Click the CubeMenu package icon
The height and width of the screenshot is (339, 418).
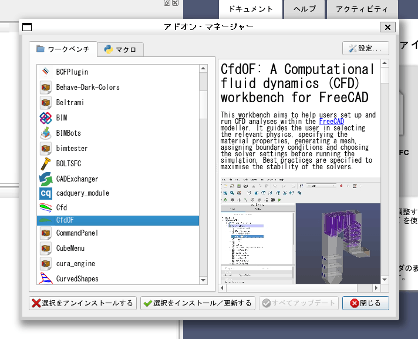[46, 249]
